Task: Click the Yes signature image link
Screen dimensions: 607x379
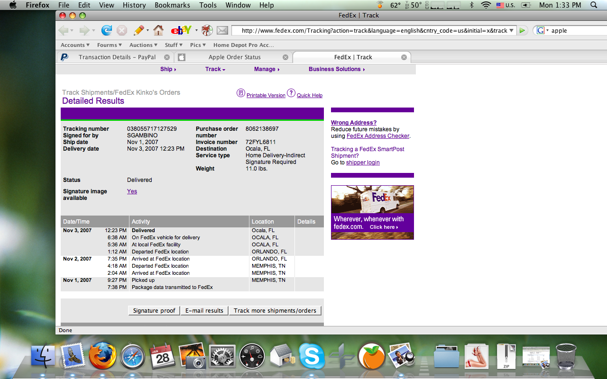Action: click(x=132, y=191)
